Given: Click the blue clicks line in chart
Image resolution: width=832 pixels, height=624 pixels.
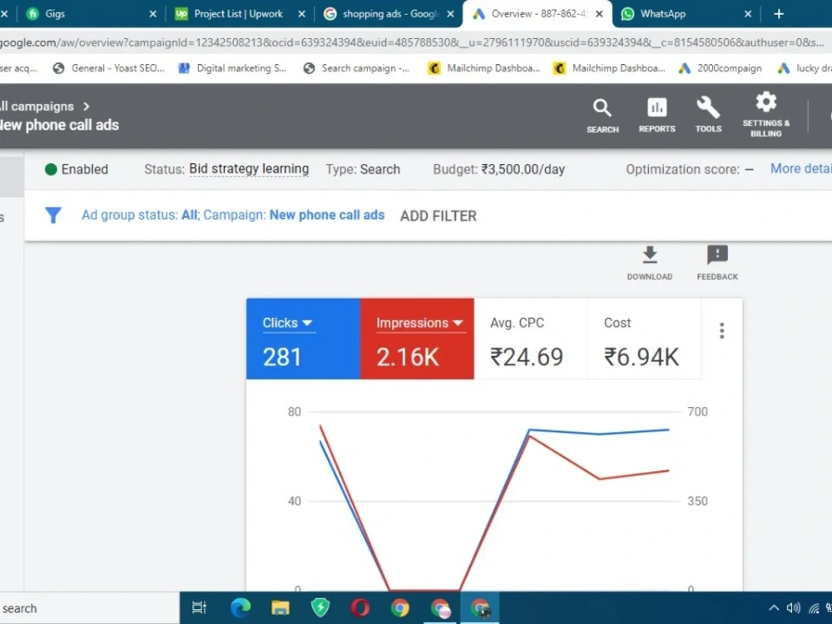Looking at the screenshot, I should [x=600, y=433].
